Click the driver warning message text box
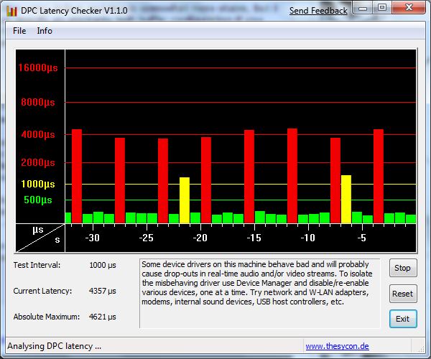 [x=260, y=294]
